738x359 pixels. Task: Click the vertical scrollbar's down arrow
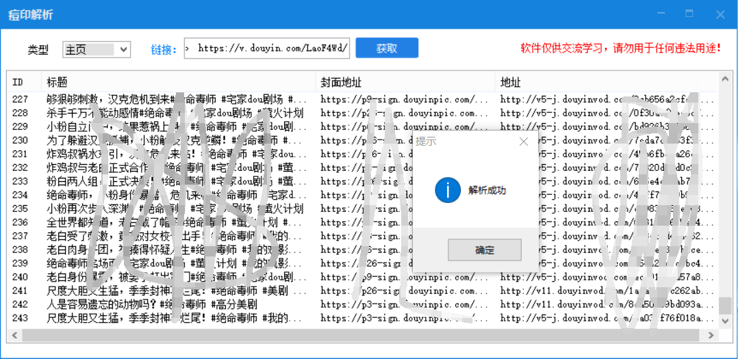pos(724,322)
